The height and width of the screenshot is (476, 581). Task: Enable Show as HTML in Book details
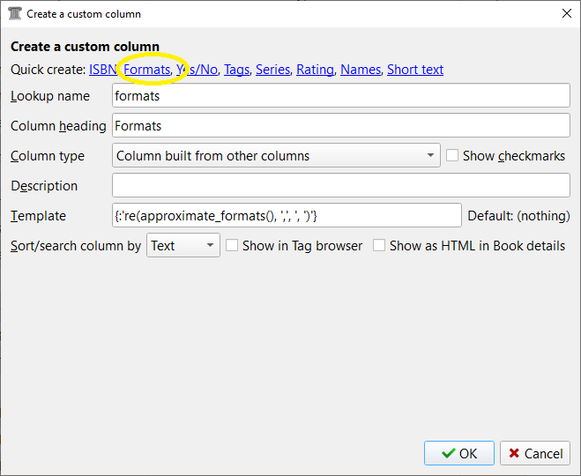click(x=379, y=246)
